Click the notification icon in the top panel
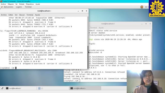The width and height of the screenshot is (165, 93). (x=142, y=7)
